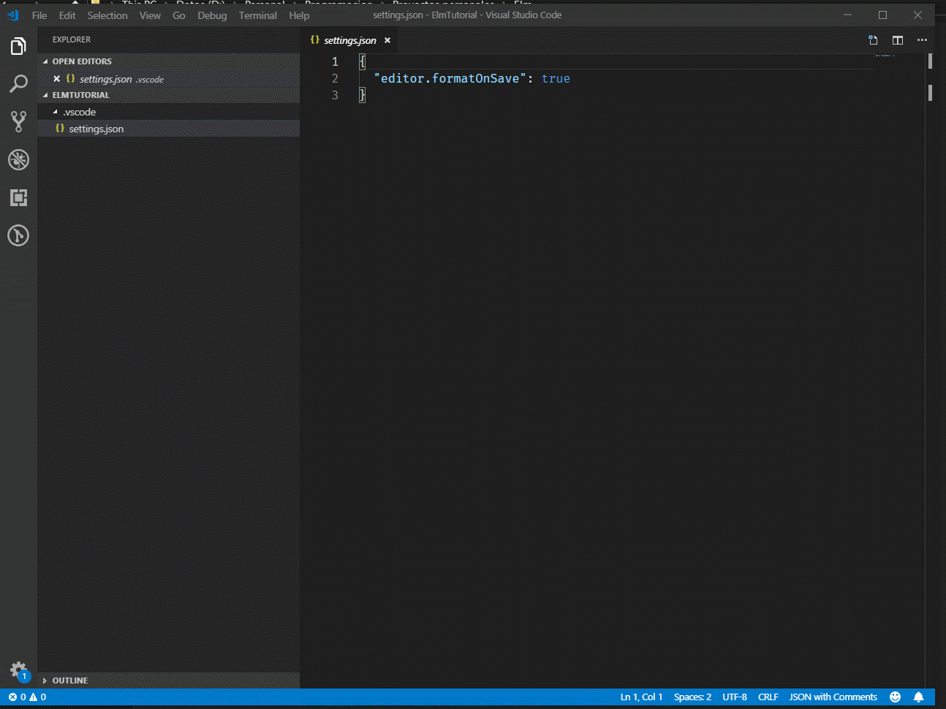Open the Debug view in activity bar
Screen dimensions: 946x709
tap(18, 159)
